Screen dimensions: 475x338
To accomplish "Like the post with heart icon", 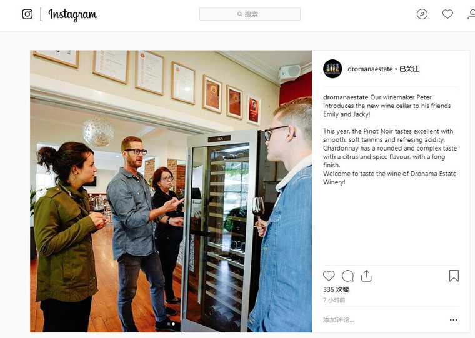I will click(x=329, y=276).
